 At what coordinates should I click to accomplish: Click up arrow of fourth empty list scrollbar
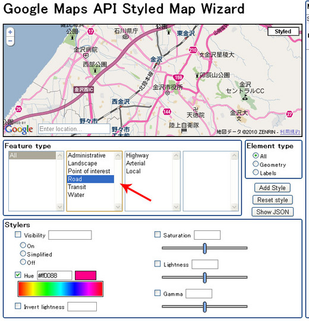click(234, 155)
